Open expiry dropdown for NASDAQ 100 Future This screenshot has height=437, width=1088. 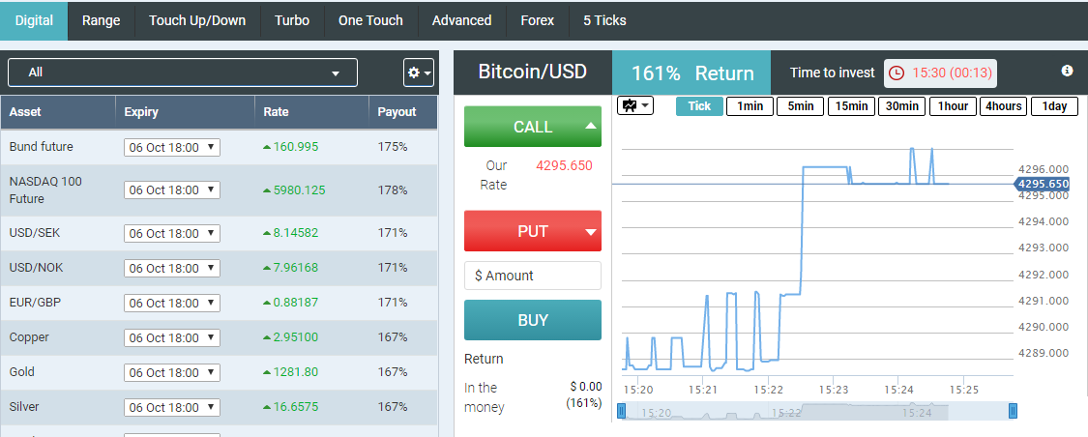point(172,190)
